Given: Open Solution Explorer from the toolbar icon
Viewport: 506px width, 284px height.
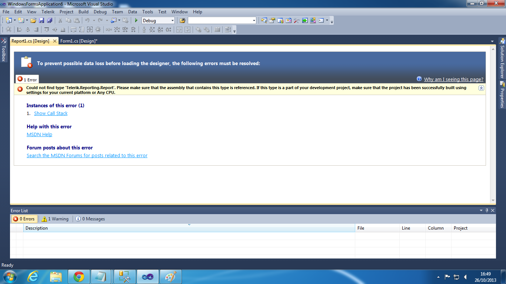Looking at the screenshot, I should click(264, 21).
